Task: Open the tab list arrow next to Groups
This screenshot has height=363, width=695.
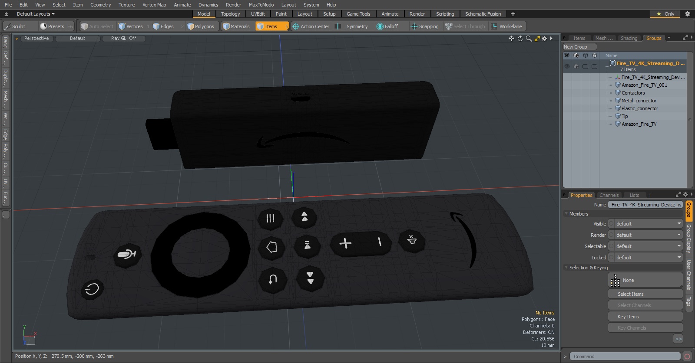Action: click(669, 38)
